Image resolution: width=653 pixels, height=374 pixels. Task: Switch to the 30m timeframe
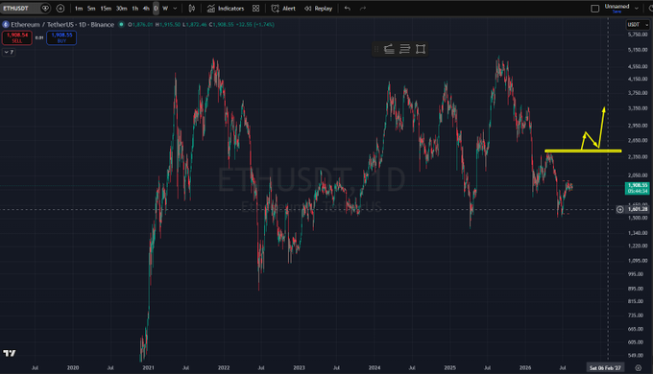click(121, 9)
